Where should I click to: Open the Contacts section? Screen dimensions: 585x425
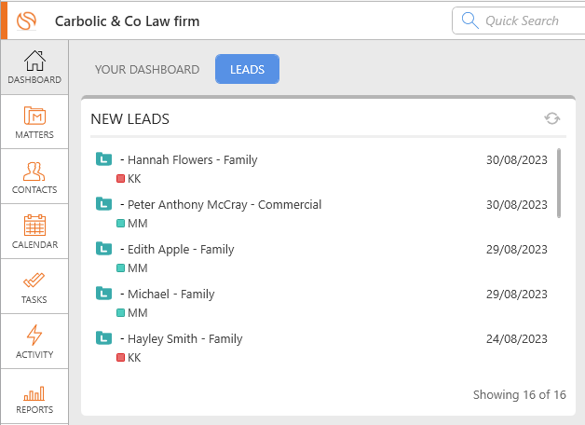(34, 177)
